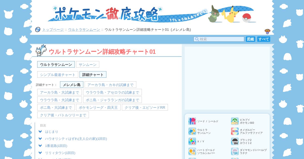Open ポケモンリーグ・四天王 tab

(x=98, y=107)
